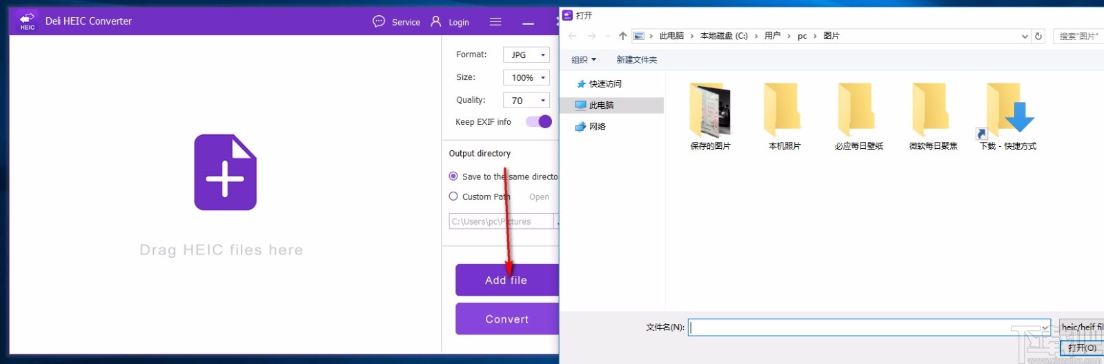1104x364 pixels.
Task: Select the Custom Path radio button
Action: (x=453, y=196)
